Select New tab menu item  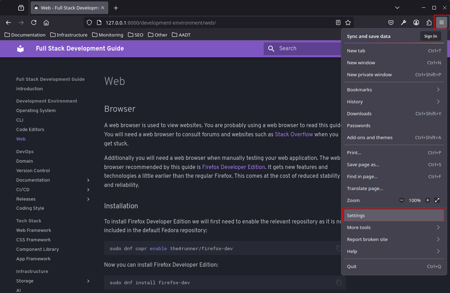tap(394, 51)
